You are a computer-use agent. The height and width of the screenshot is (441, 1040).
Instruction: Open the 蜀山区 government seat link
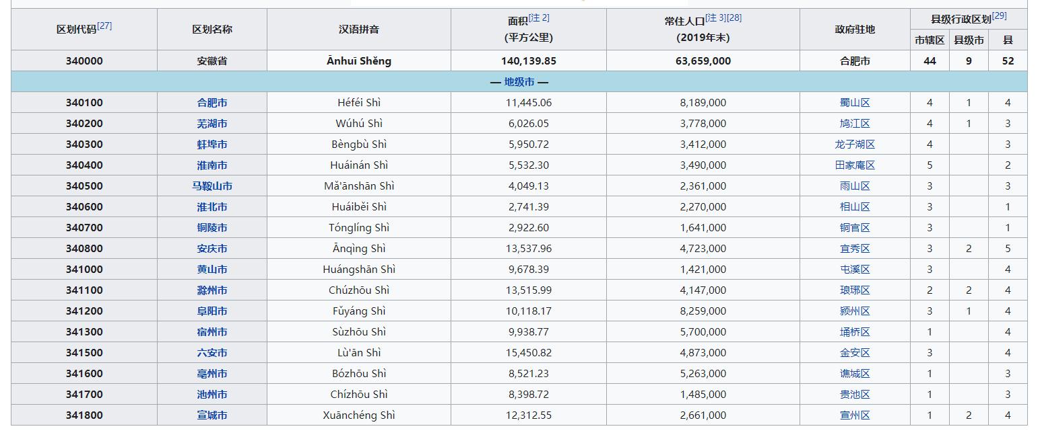click(x=853, y=102)
